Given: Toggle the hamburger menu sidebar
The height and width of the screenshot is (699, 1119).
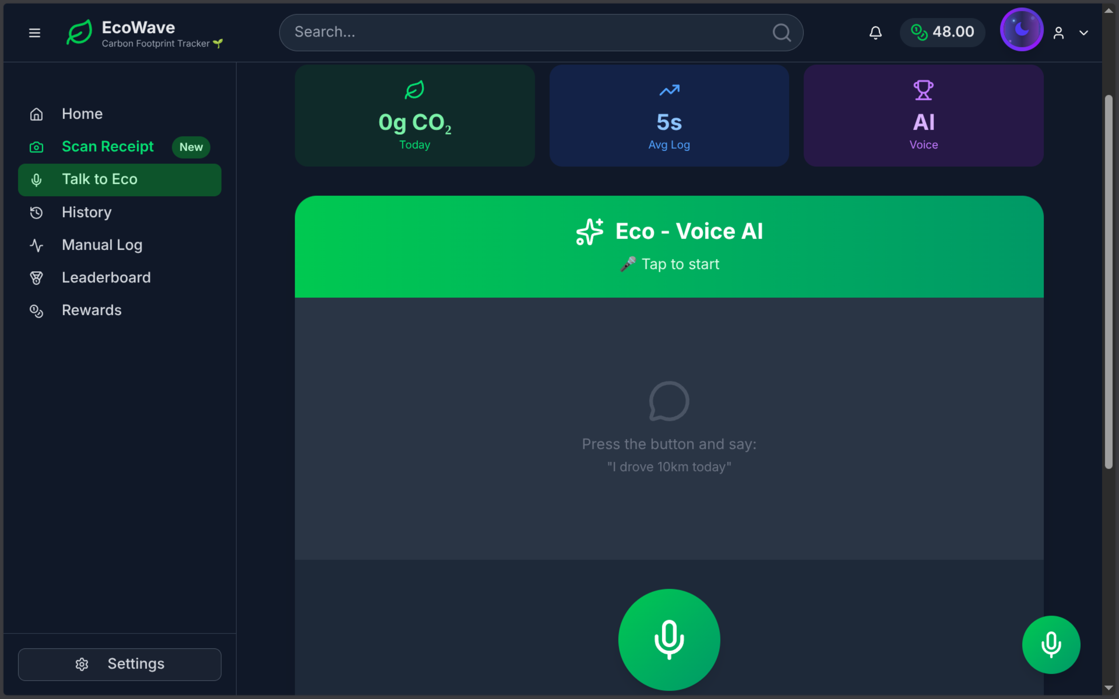Looking at the screenshot, I should 35,33.
